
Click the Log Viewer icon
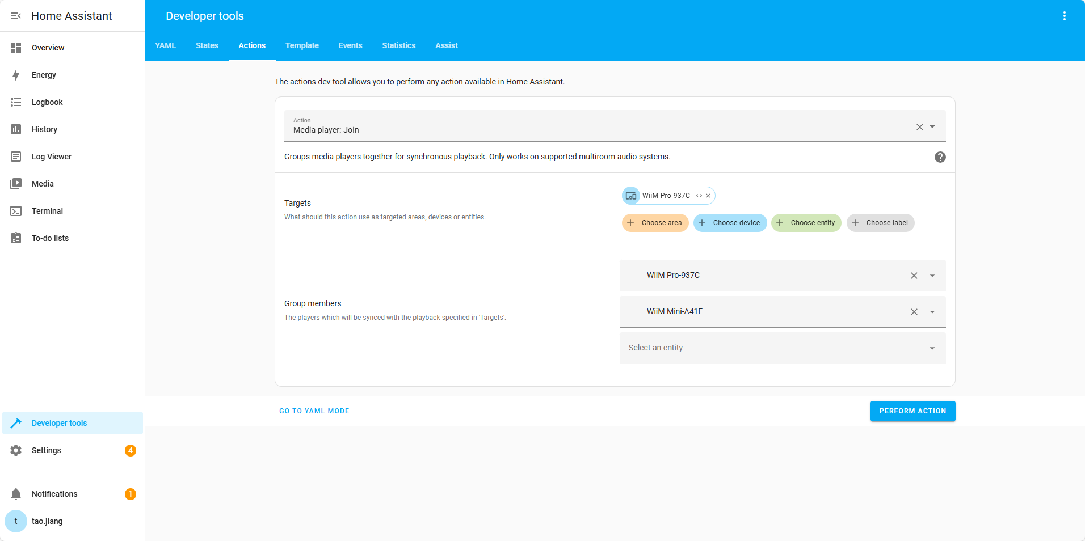(16, 157)
